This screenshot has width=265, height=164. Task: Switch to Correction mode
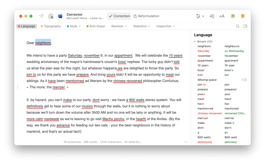(x=119, y=16)
